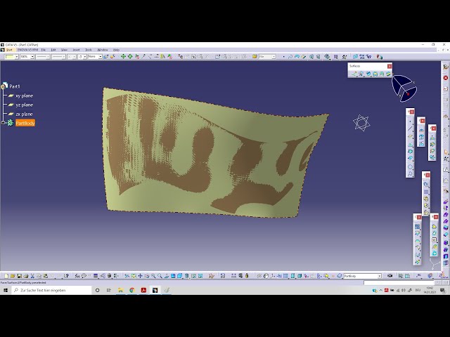Click the Open file folder icon
The width and height of the screenshot is (450, 337).
click(13, 276)
